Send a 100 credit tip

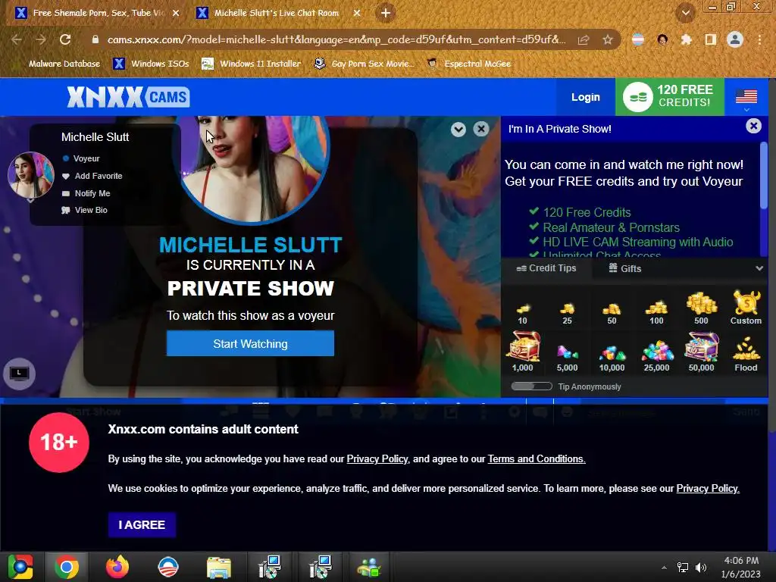[x=656, y=312]
